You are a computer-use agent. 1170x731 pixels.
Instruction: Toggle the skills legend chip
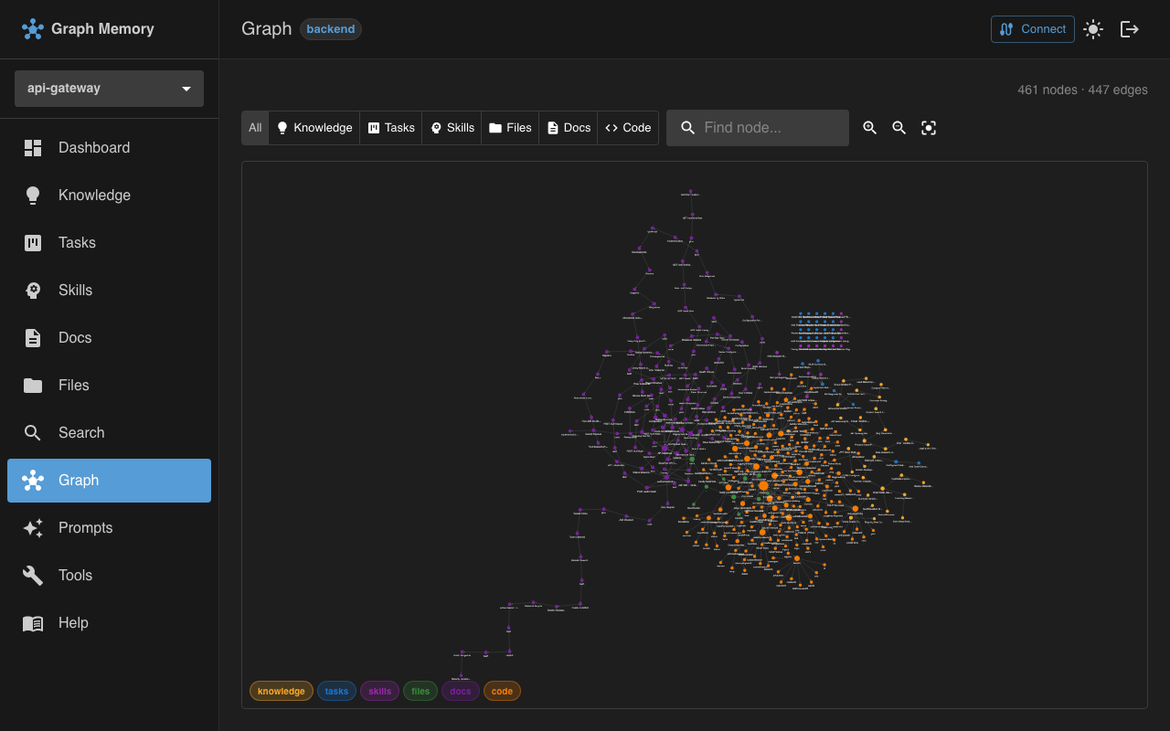tap(379, 691)
